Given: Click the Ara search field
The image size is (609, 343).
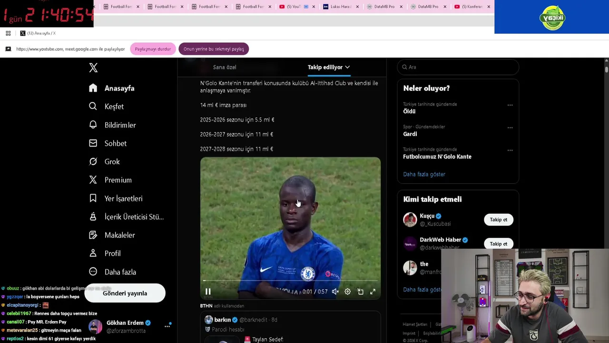Looking at the screenshot, I should [x=458, y=67].
